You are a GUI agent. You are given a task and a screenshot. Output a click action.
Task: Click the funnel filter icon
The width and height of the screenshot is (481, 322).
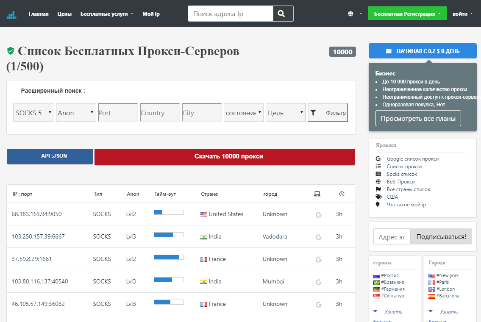pos(313,113)
